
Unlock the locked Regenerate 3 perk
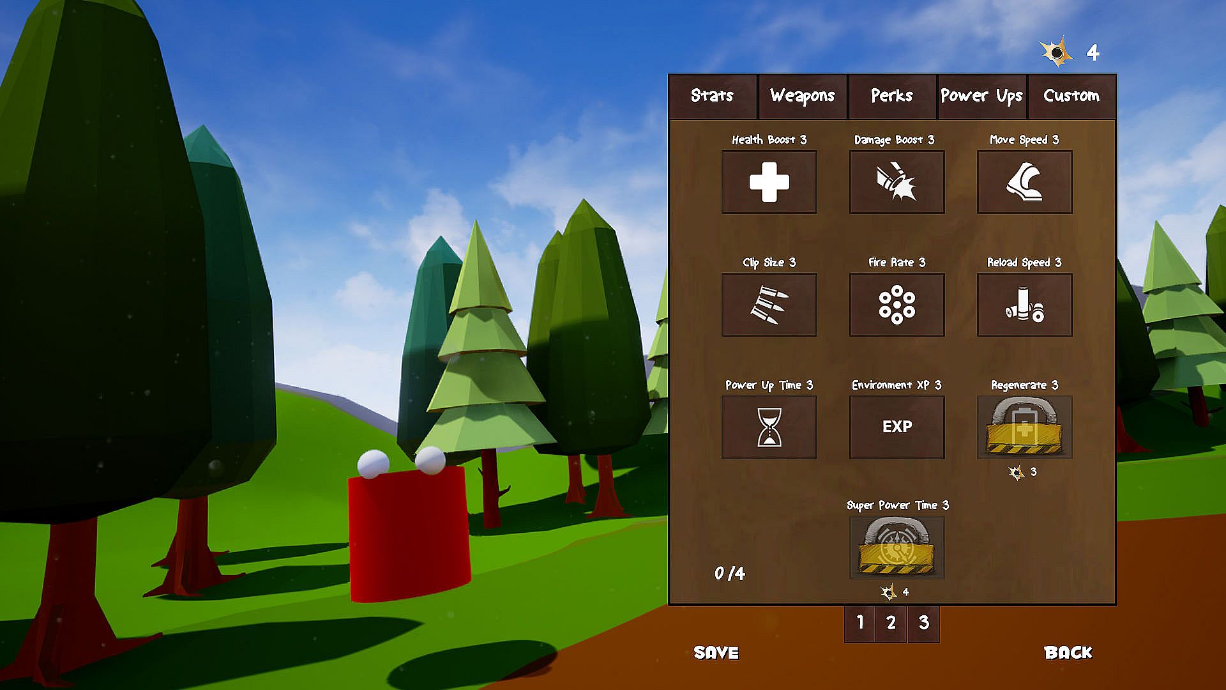pyautogui.click(x=1024, y=427)
